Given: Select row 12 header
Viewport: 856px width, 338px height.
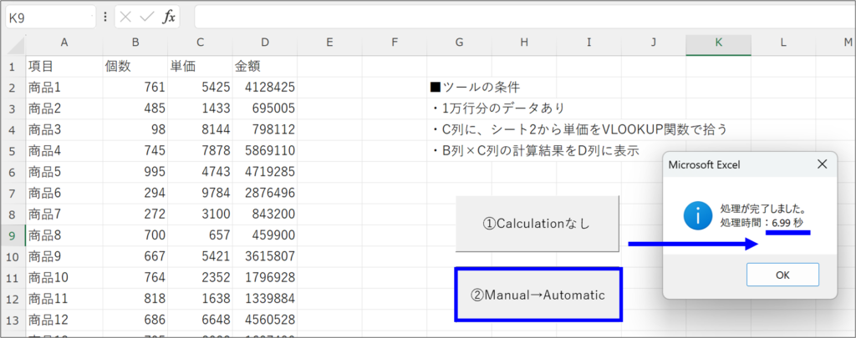Looking at the screenshot, I should pos(13,299).
